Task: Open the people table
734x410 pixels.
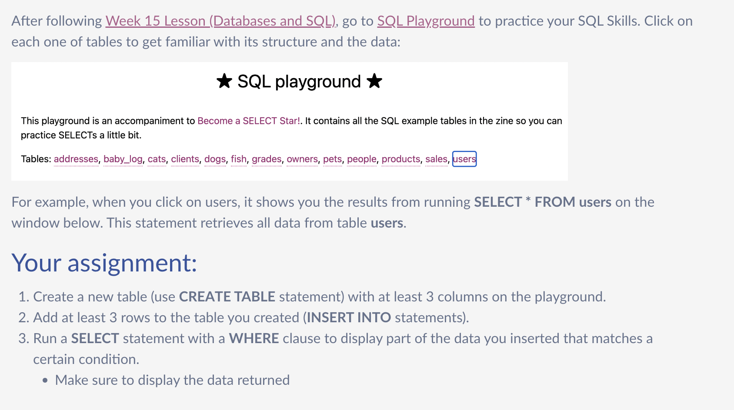Action: coord(361,159)
